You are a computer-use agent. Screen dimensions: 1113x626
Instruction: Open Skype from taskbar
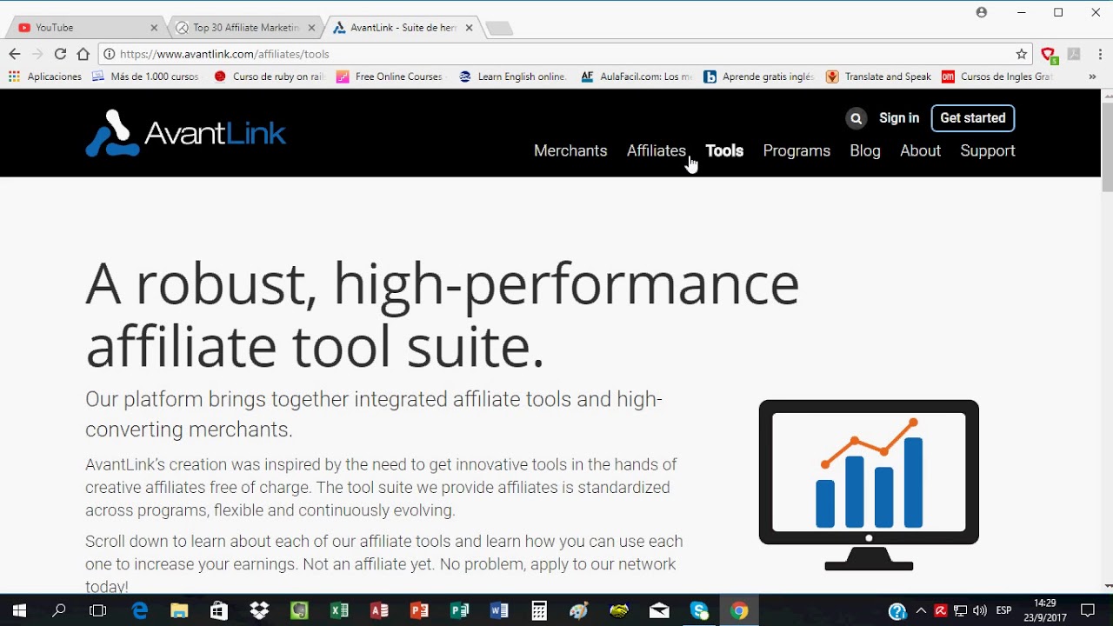point(699,610)
